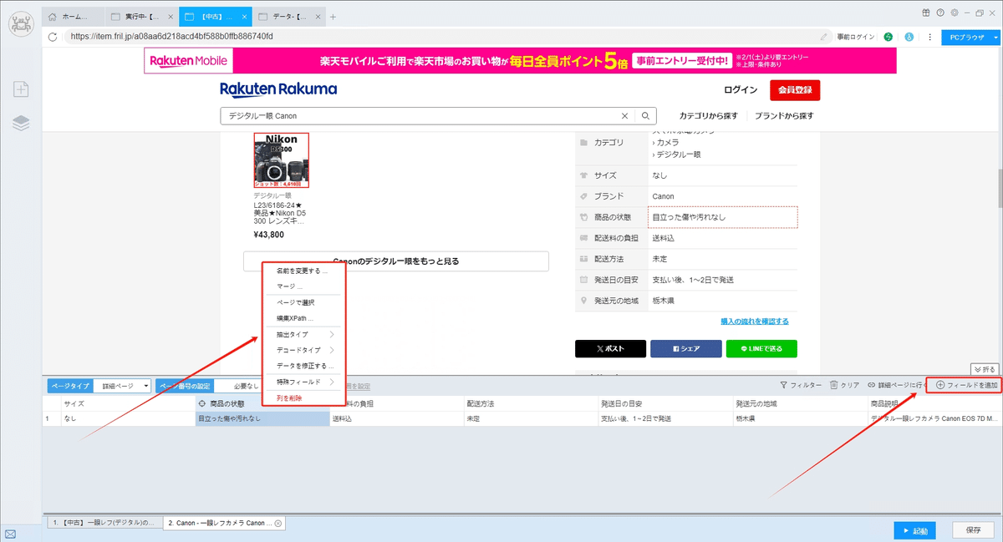This screenshot has width=1003, height=542.
Task: Click the LINEで送る button
Action: pyautogui.click(x=761, y=349)
